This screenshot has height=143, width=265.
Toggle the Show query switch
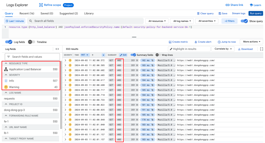click(x=244, y=21)
